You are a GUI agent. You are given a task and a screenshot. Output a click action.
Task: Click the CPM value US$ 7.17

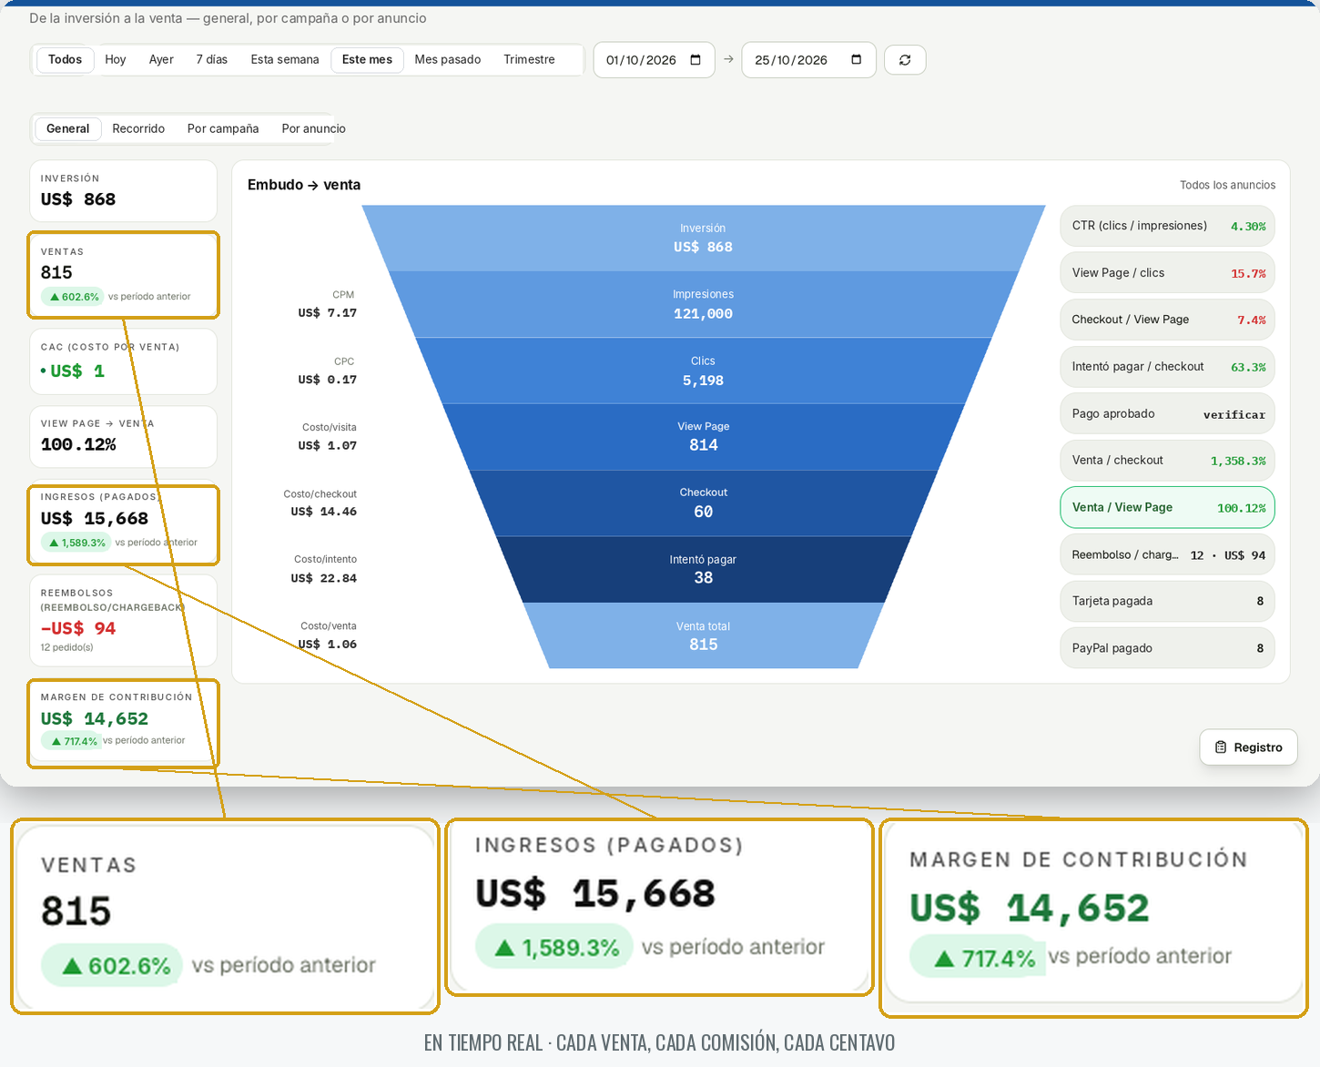(x=327, y=312)
